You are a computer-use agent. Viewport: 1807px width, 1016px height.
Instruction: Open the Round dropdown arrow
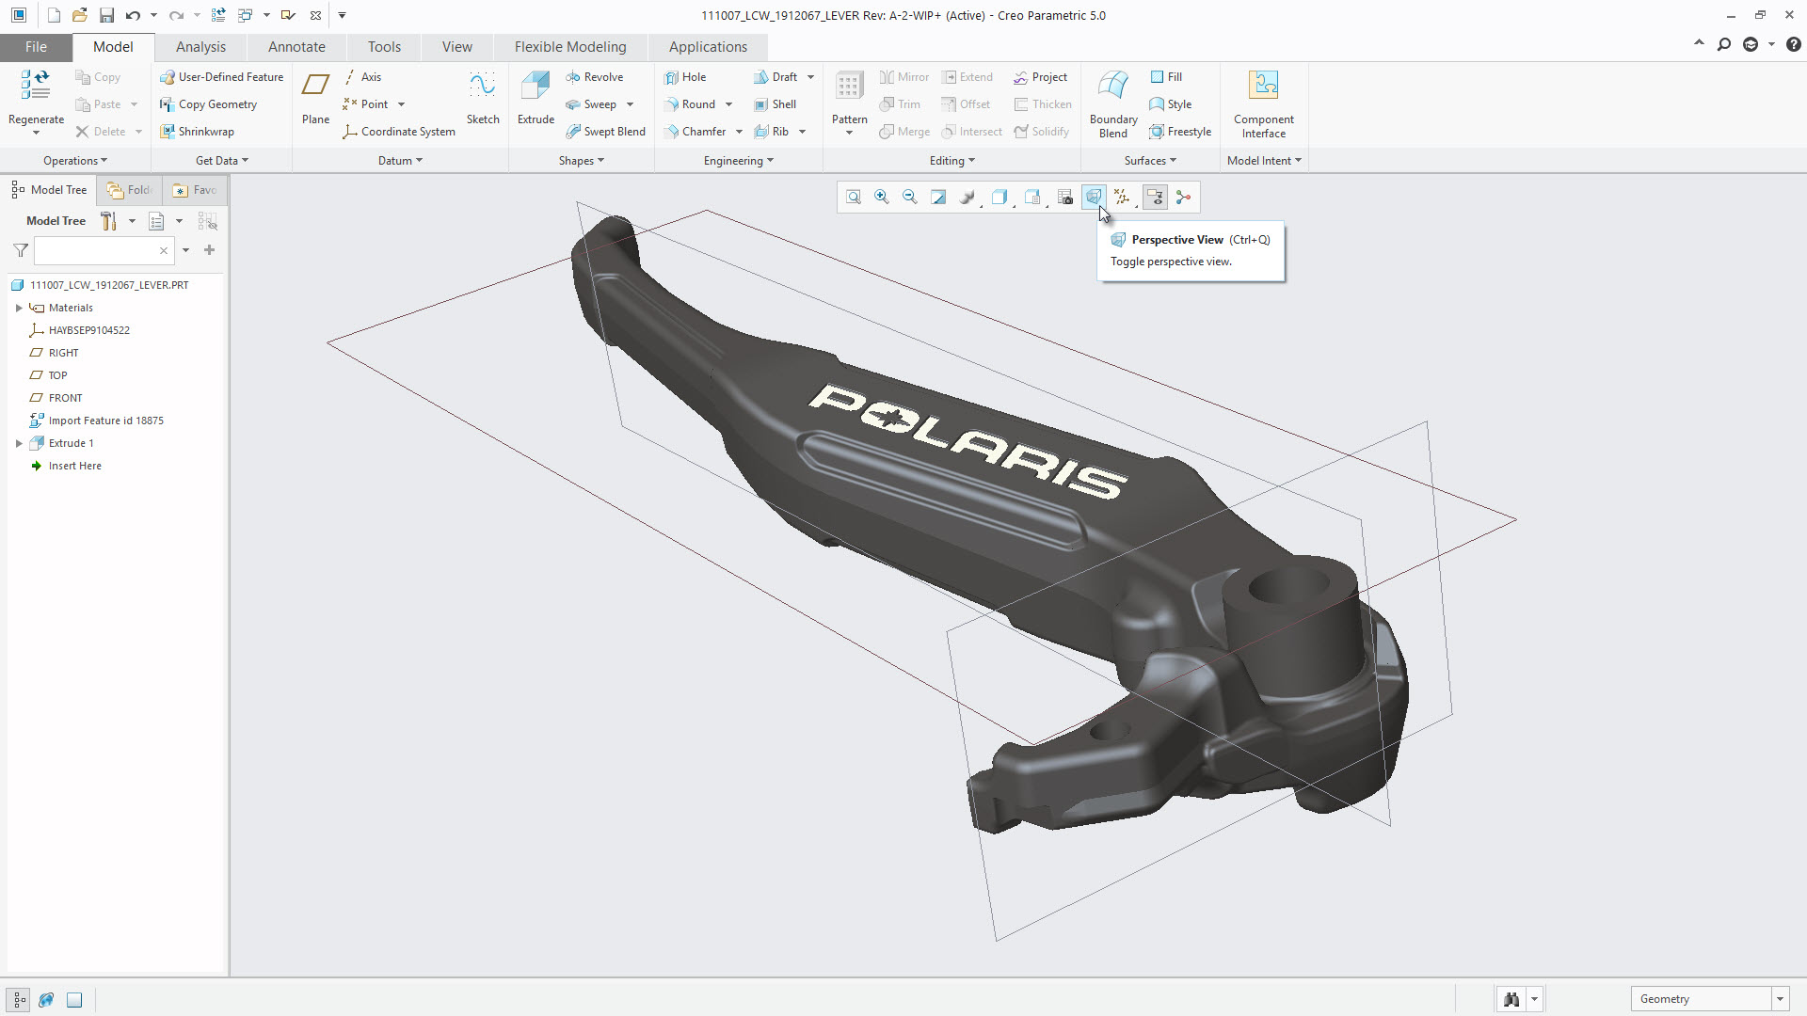(x=728, y=104)
